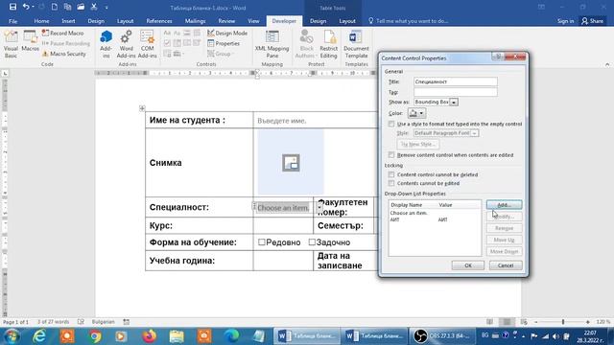This screenshot has width=614, height=345.
Task: Click OK in Content Control Properties
Action: pyautogui.click(x=468, y=265)
